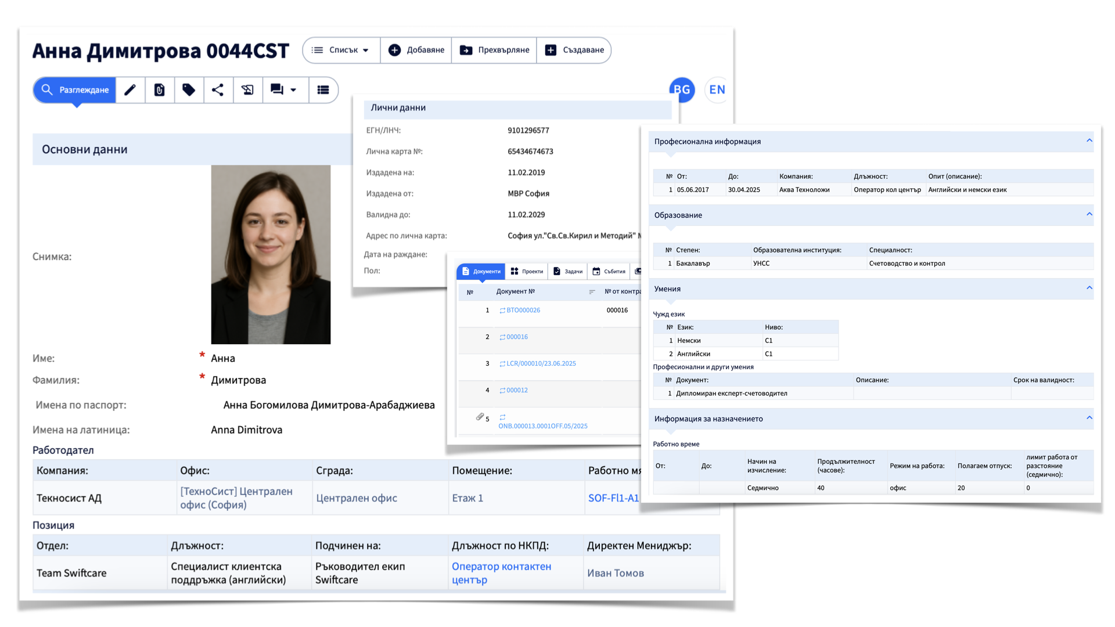Click the attachment file icon in toolbar

159,90
